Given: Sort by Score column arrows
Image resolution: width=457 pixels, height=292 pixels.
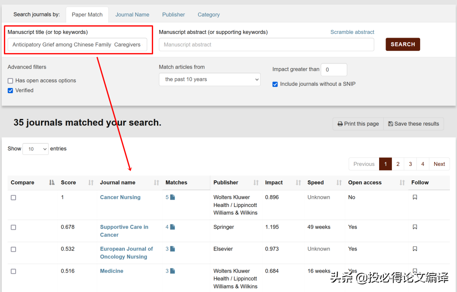Looking at the screenshot, I should [x=91, y=183].
